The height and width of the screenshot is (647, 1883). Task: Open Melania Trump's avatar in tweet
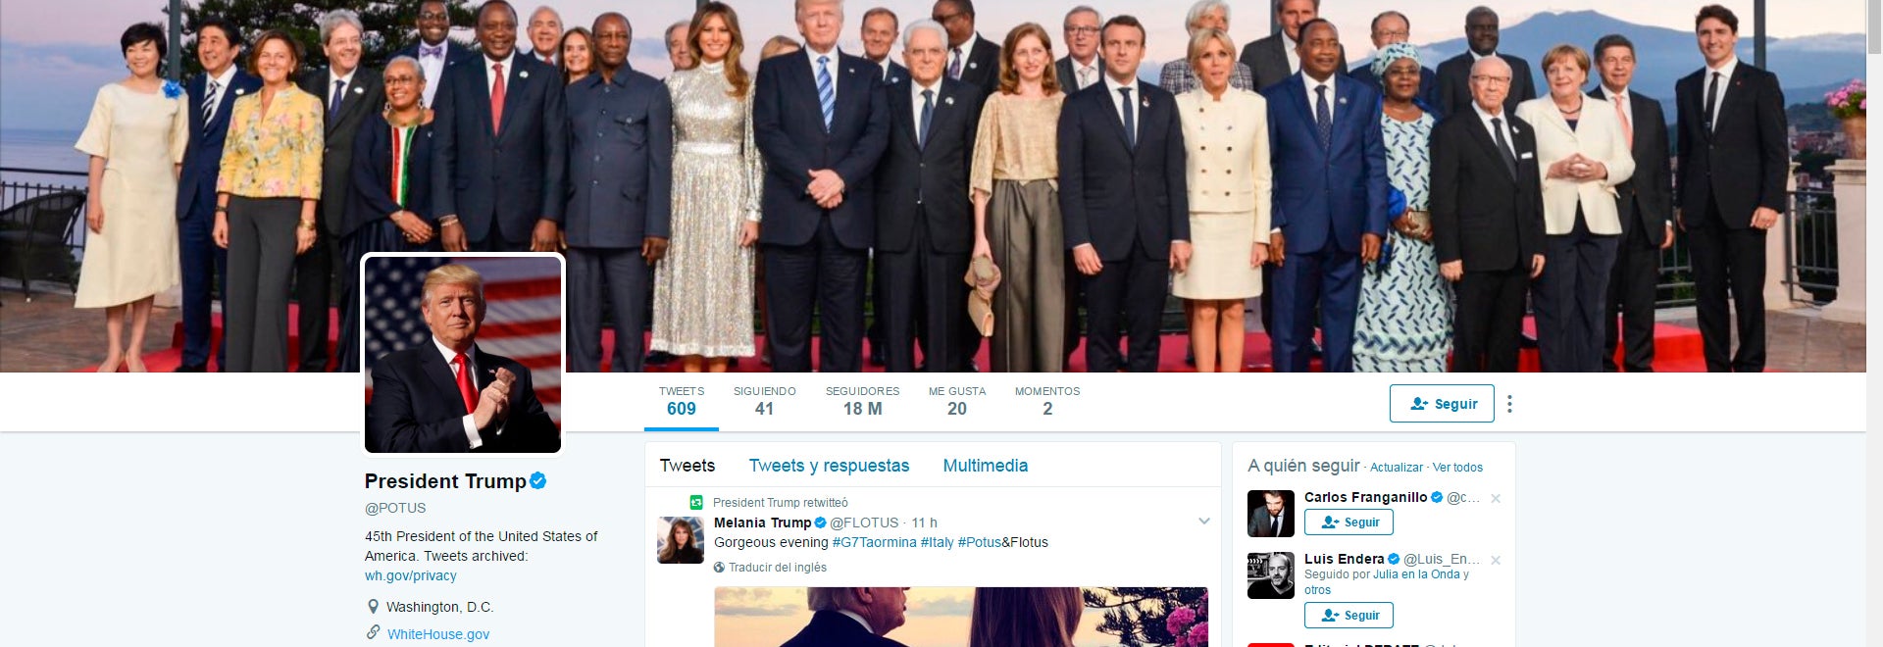[681, 540]
